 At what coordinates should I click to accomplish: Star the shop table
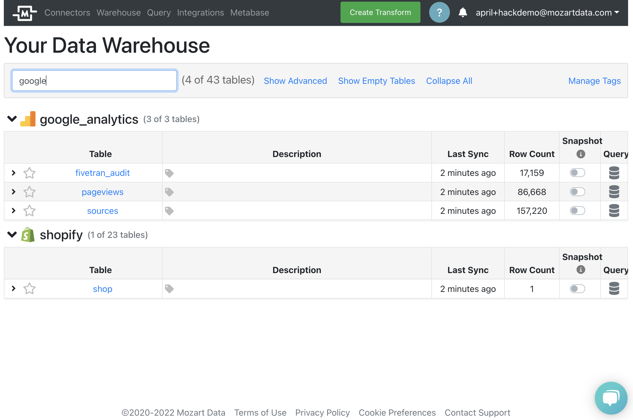[29, 289]
